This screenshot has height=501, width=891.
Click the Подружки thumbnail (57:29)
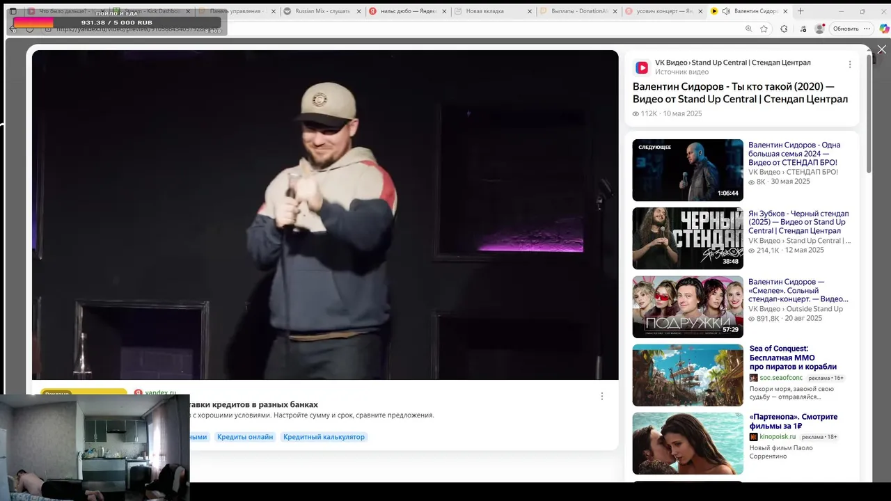[688, 307]
